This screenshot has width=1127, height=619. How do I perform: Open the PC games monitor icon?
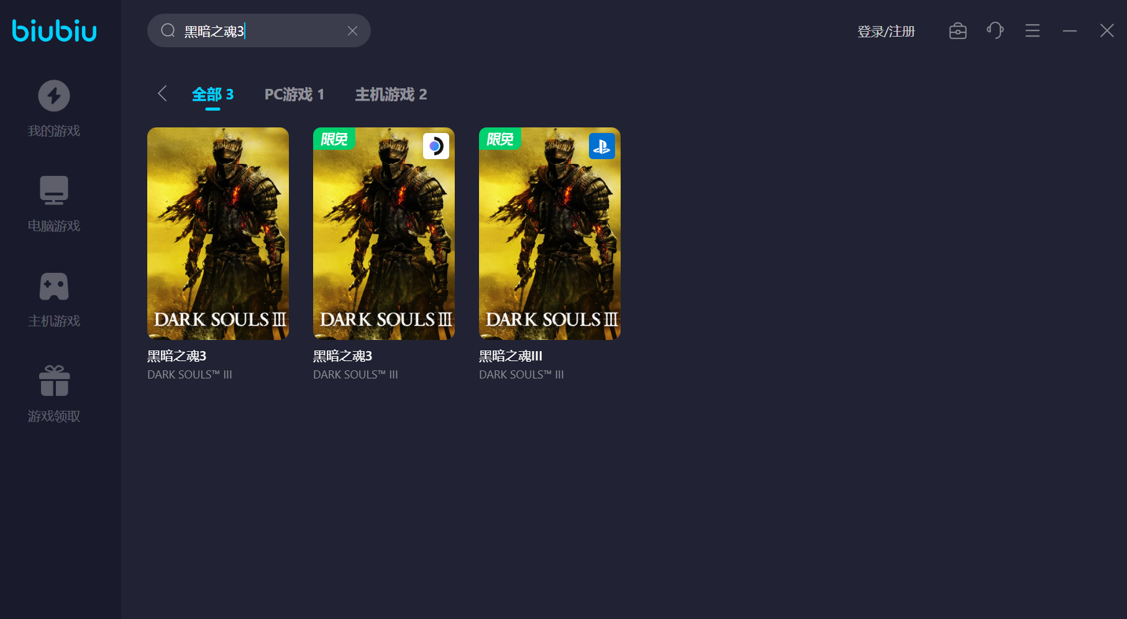coord(54,190)
